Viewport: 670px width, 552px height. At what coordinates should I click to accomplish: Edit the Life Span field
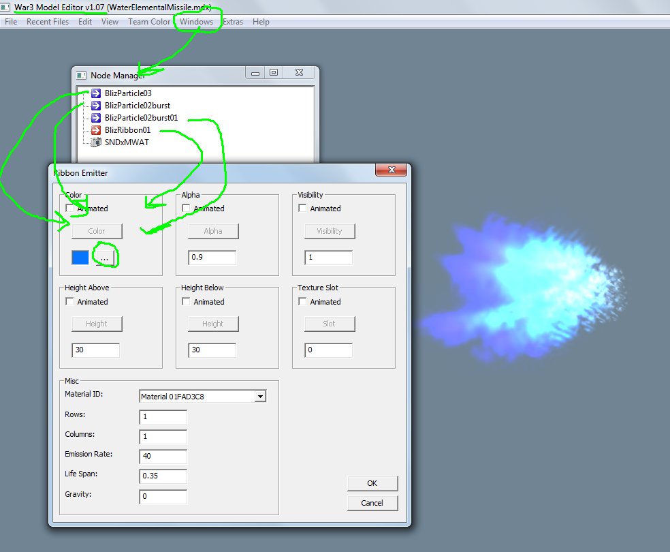pyautogui.click(x=163, y=476)
